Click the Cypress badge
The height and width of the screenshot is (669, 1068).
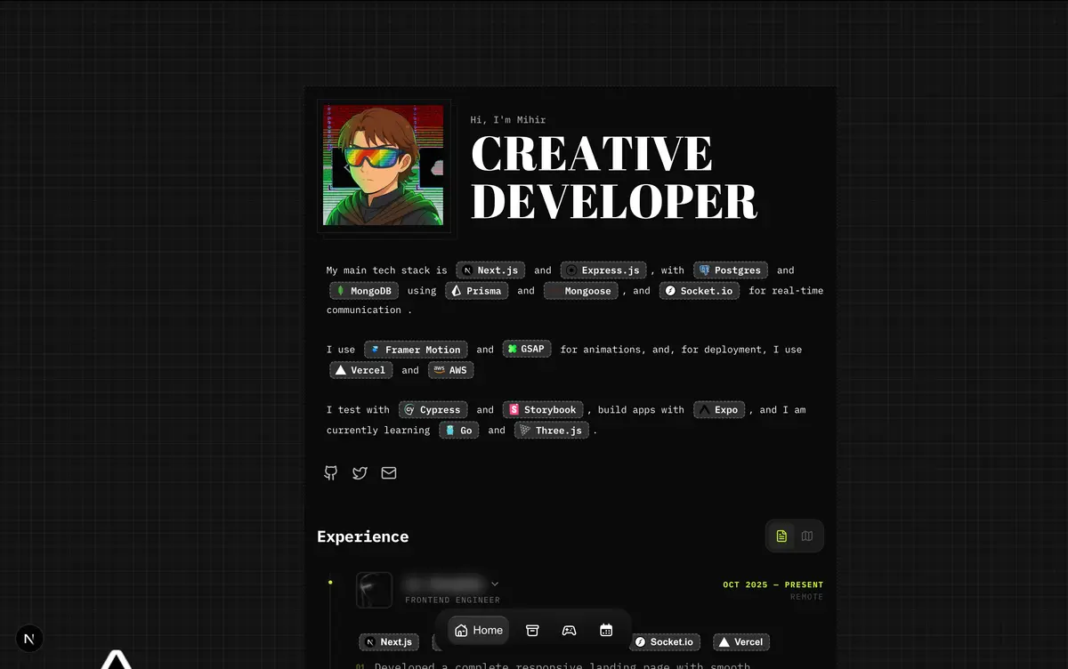tap(433, 410)
